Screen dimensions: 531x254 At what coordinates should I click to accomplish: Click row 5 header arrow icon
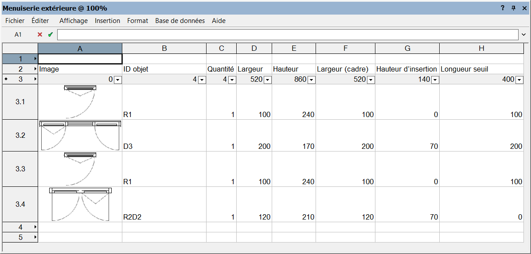coord(35,237)
